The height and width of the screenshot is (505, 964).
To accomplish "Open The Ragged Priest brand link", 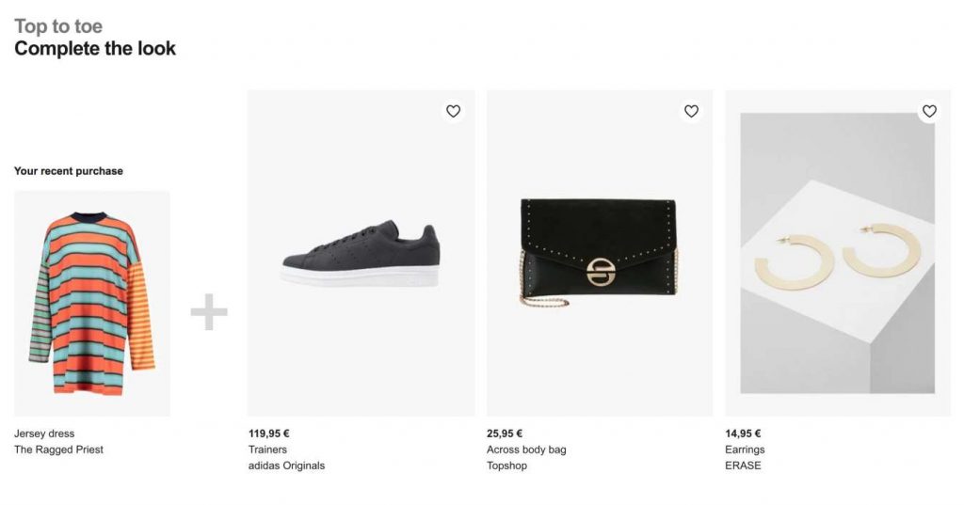I will (58, 450).
